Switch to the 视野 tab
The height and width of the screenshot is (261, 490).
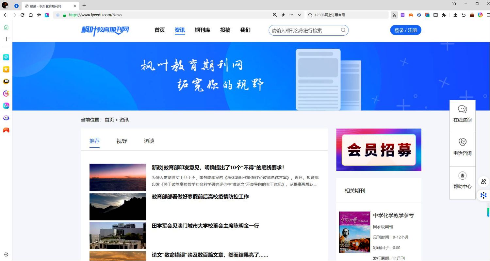coord(122,141)
